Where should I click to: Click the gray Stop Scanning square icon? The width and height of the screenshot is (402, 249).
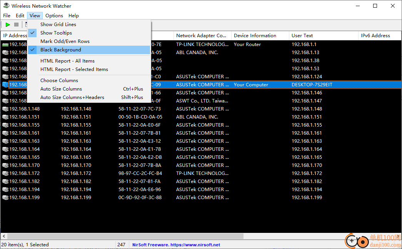tap(17, 25)
